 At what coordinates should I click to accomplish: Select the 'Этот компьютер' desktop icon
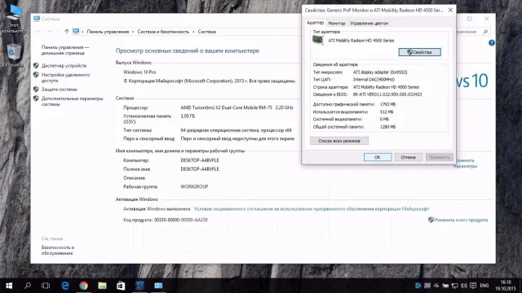coord(14,20)
